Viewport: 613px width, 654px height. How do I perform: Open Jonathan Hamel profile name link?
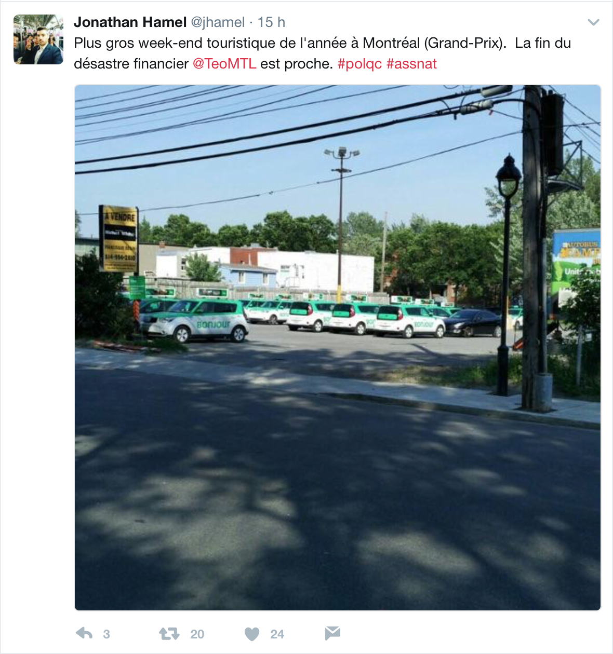tap(130, 22)
